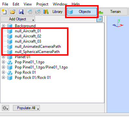
Task: Open the File menu
Action: (5, 4)
